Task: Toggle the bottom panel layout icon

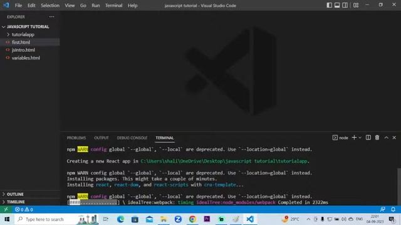Action: pos(337,5)
